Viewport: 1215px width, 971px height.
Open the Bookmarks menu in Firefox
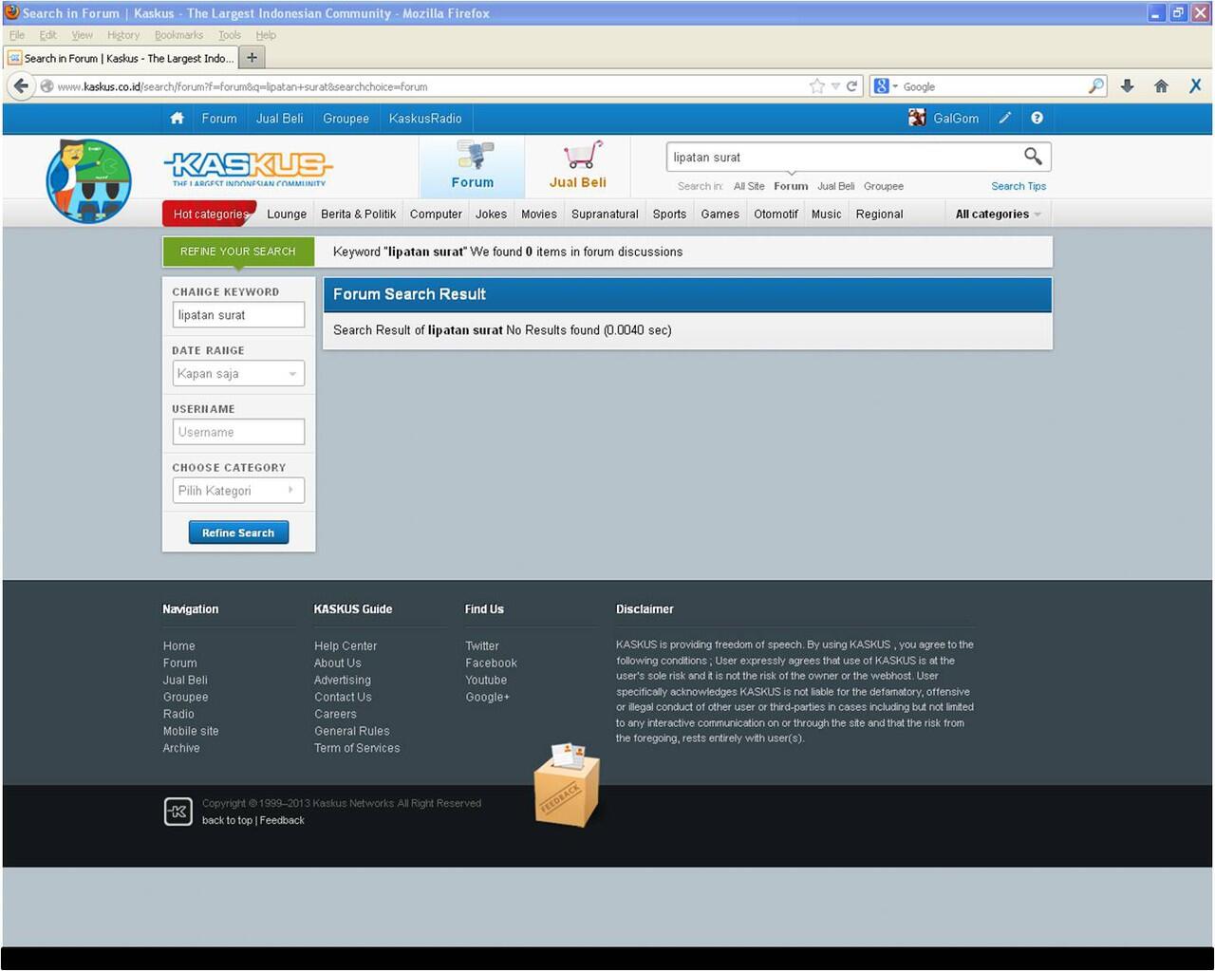tap(178, 35)
